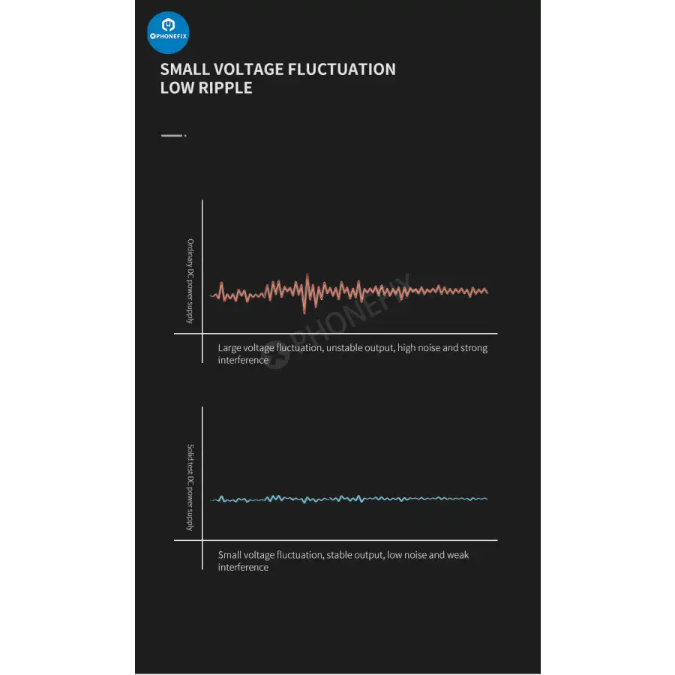Click the word "interference" under the blue graph

coord(243,567)
